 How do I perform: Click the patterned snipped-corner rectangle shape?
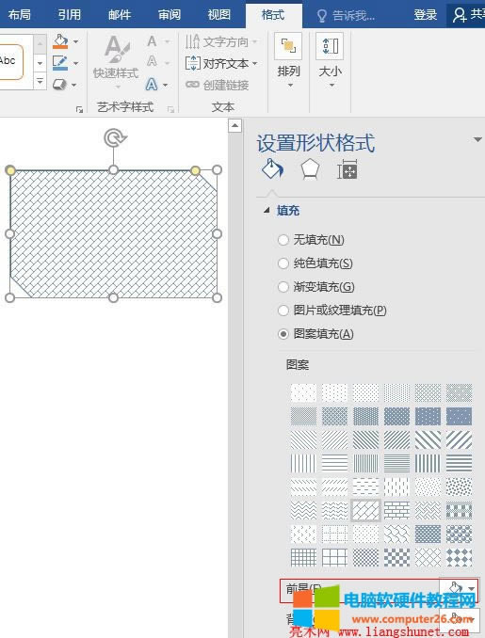(x=113, y=233)
